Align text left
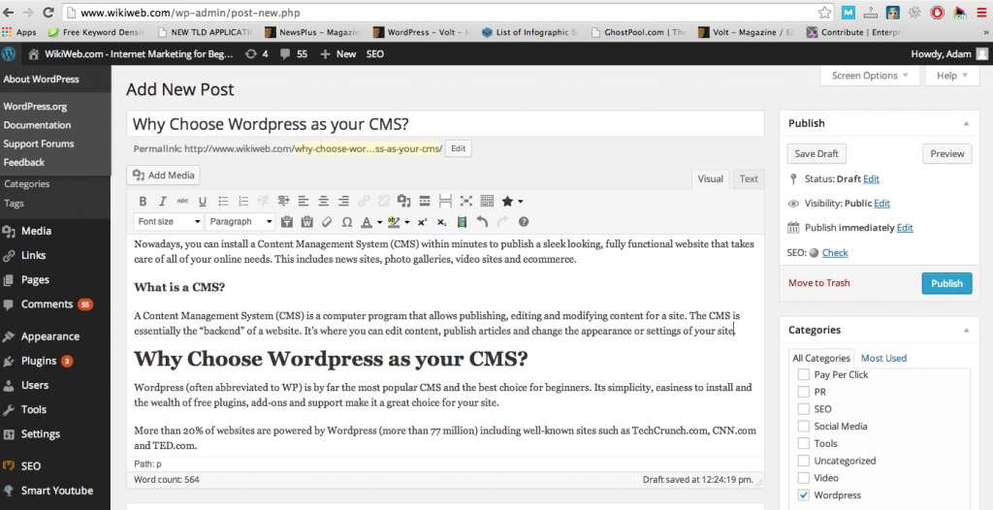This screenshot has width=993, height=510. click(x=304, y=202)
